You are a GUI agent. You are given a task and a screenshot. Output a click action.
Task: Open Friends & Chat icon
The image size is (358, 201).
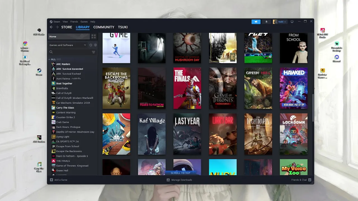tap(310, 180)
